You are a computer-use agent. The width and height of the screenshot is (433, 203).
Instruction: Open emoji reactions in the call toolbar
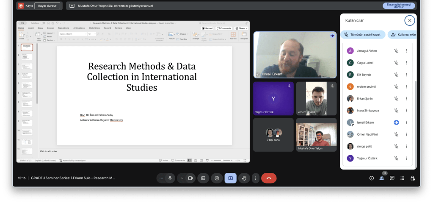(217, 178)
